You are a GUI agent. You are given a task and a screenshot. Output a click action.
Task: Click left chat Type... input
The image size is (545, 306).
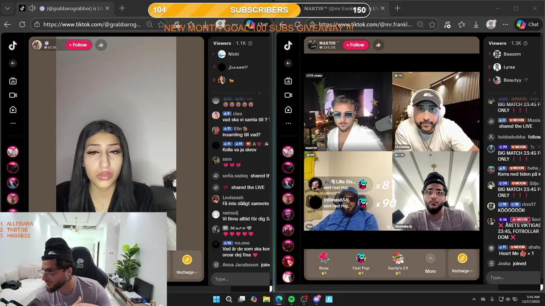(x=240, y=279)
